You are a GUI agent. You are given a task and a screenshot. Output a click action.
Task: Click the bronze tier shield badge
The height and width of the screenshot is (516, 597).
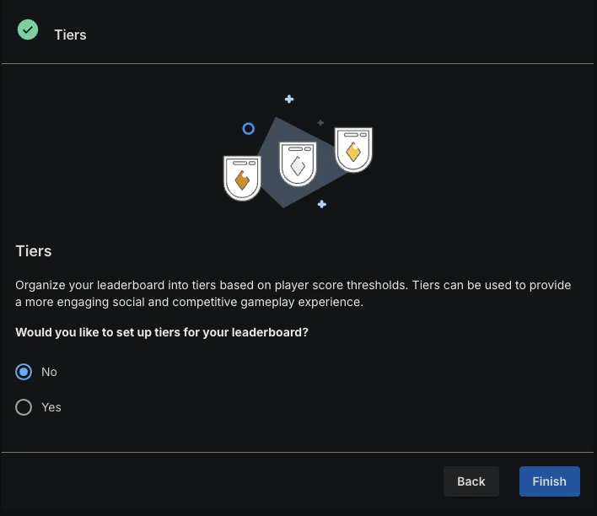click(242, 178)
